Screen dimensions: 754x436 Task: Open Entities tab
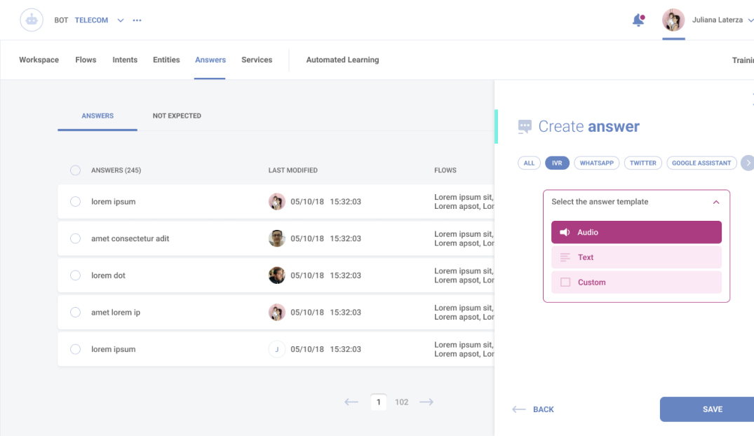166,60
